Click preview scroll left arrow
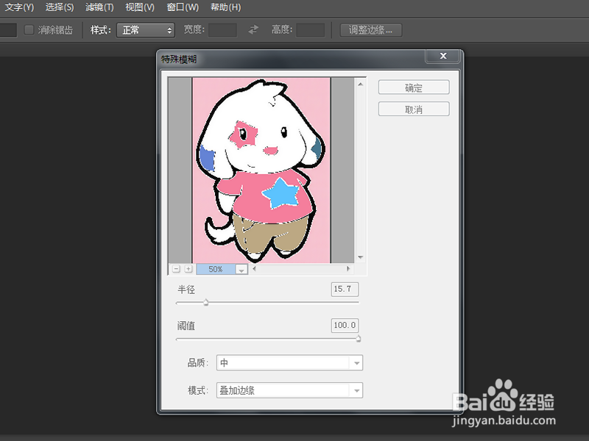589x441 pixels. [x=254, y=268]
